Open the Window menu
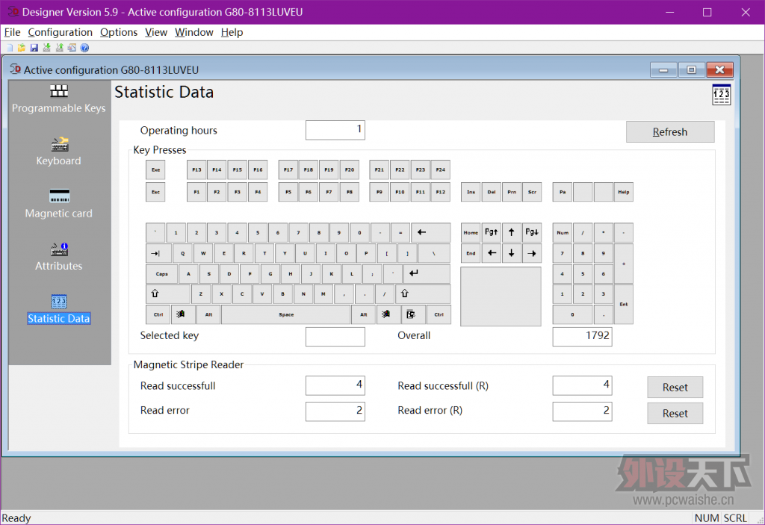The height and width of the screenshot is (525, 765). pos(193,32)
